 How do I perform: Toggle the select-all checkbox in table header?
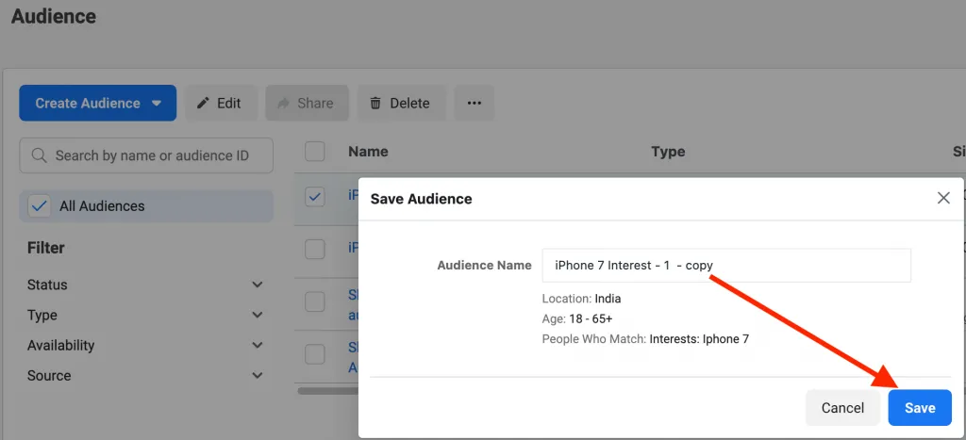[315, 152]
